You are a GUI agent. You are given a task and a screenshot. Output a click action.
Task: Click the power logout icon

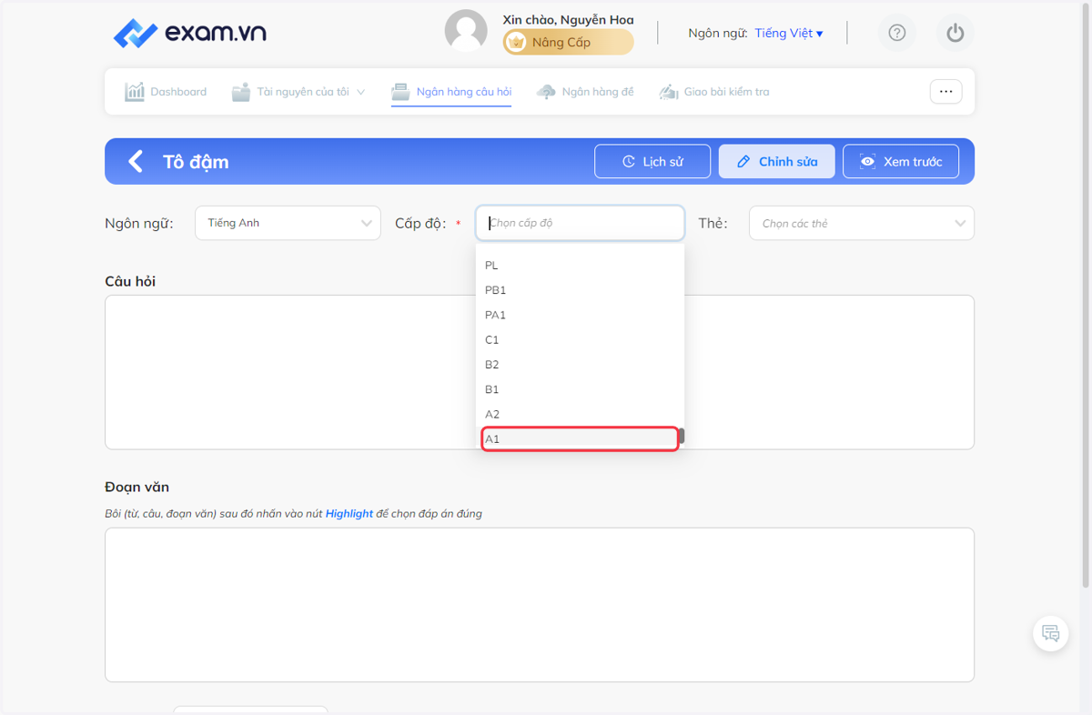955,33
